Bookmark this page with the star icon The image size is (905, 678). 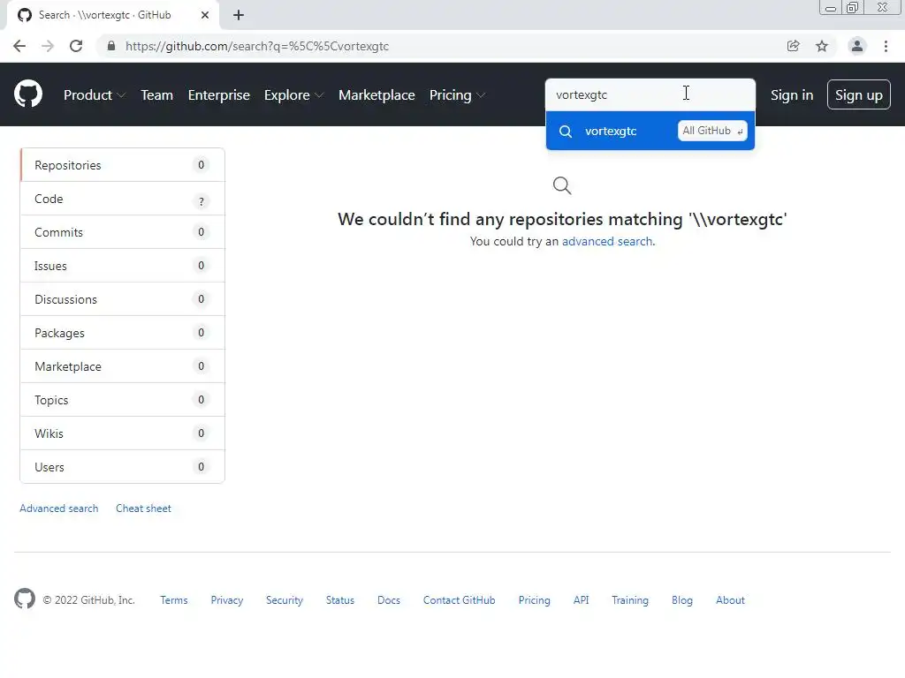point(822,46)
